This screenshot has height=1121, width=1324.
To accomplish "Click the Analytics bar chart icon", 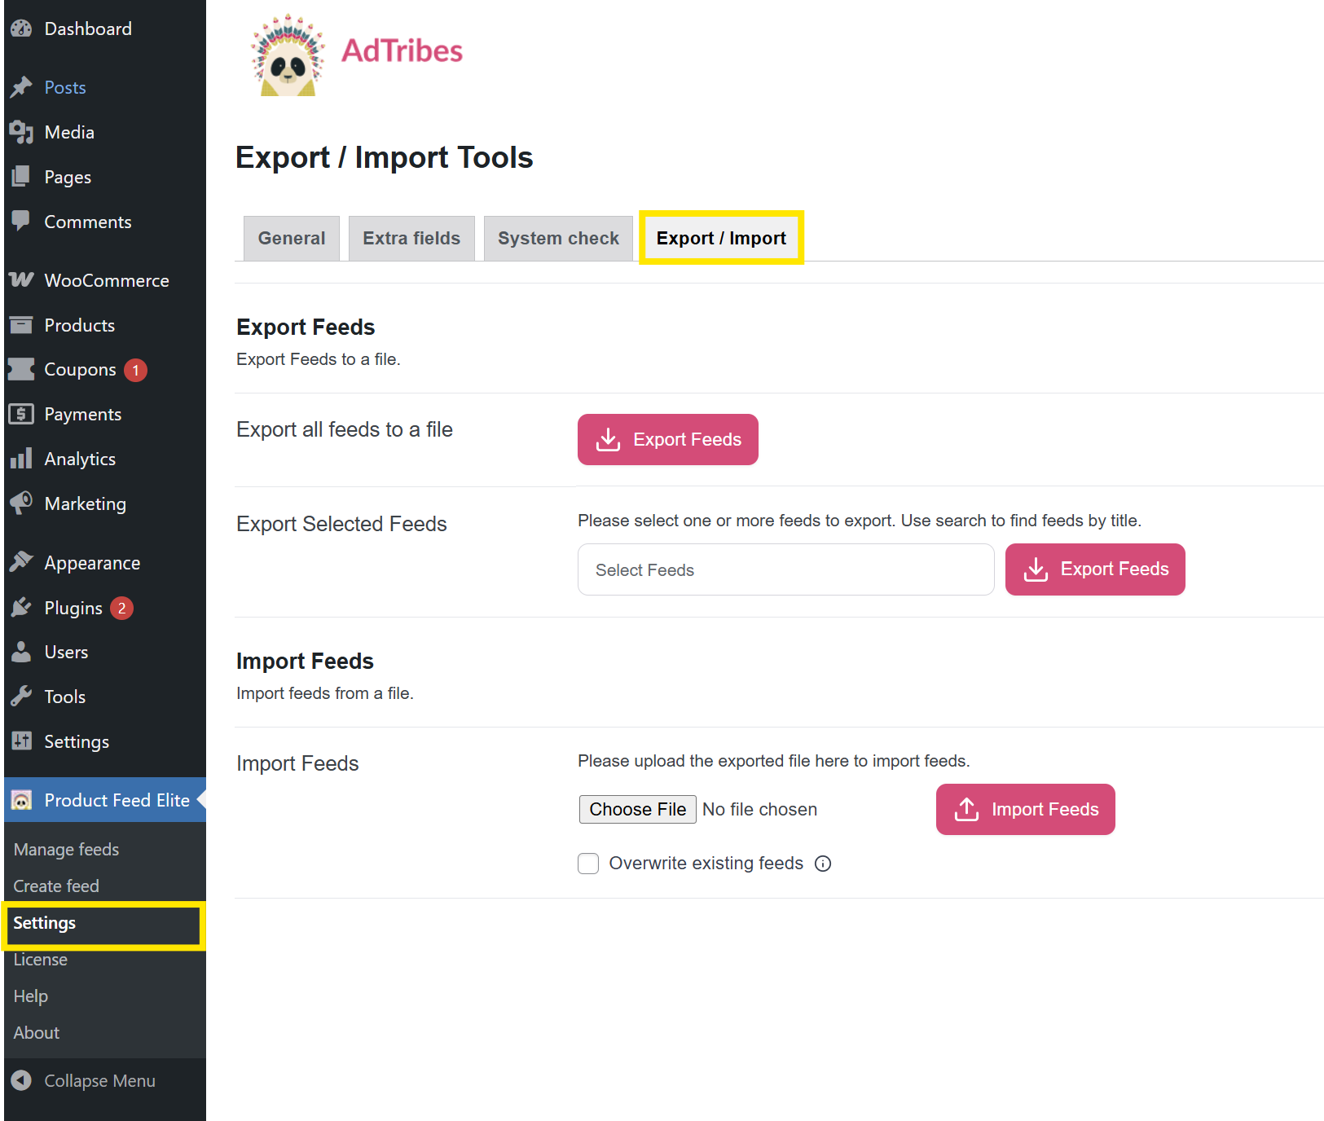I will click(x=21, y=459).
